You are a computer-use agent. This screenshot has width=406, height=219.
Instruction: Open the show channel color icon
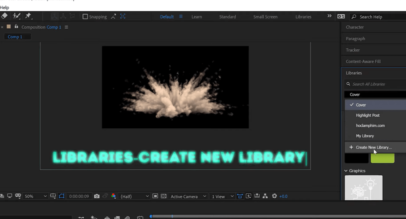(113, 196)
